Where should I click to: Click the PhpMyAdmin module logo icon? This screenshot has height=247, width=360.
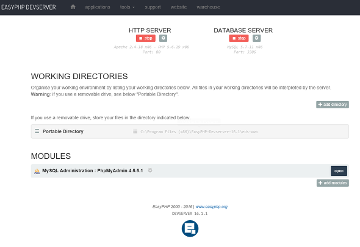click(37, 171)
